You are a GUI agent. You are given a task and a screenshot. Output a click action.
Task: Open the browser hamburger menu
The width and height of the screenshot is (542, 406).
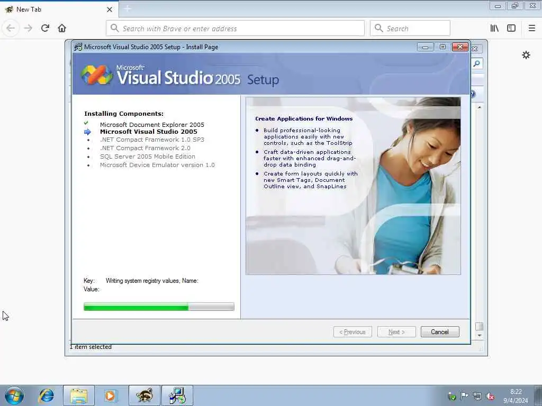pos(531,29)
